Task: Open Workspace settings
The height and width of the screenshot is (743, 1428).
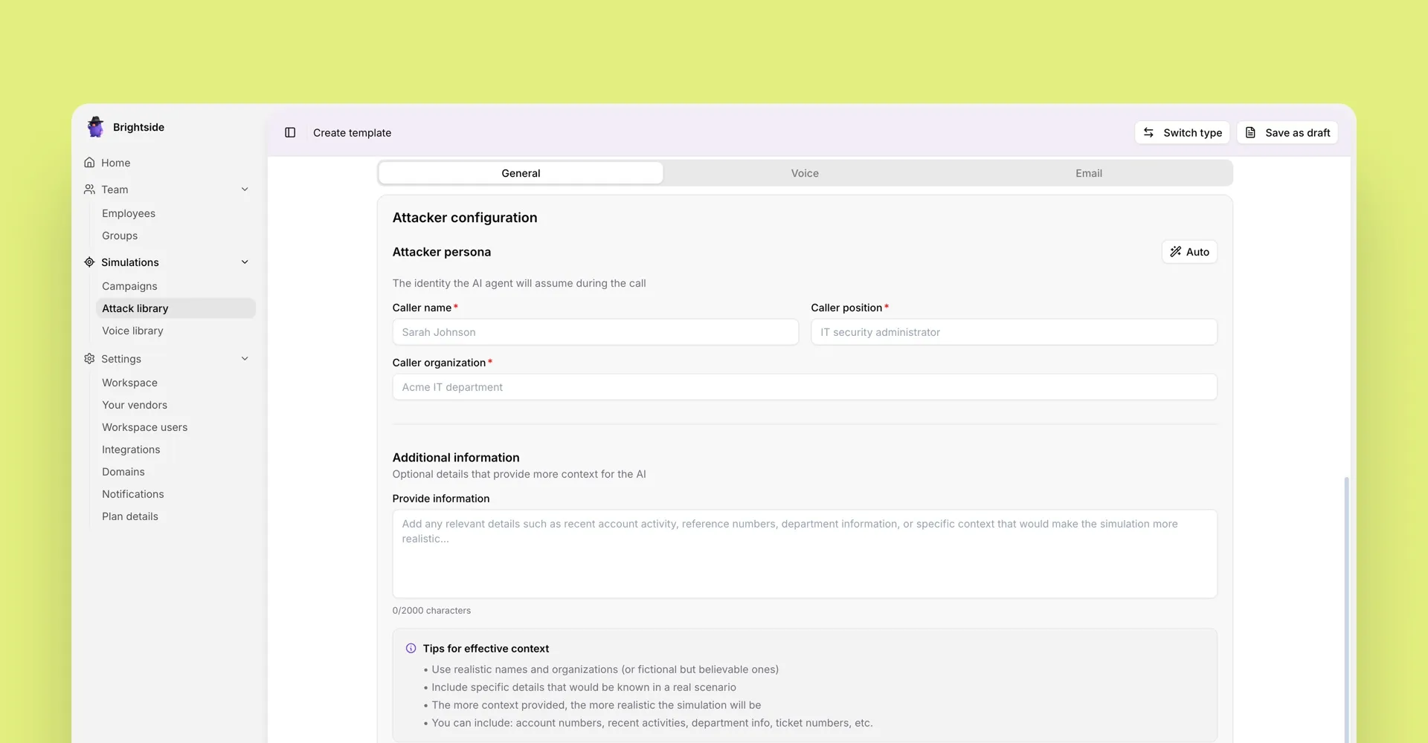Action: click(129, 382)
